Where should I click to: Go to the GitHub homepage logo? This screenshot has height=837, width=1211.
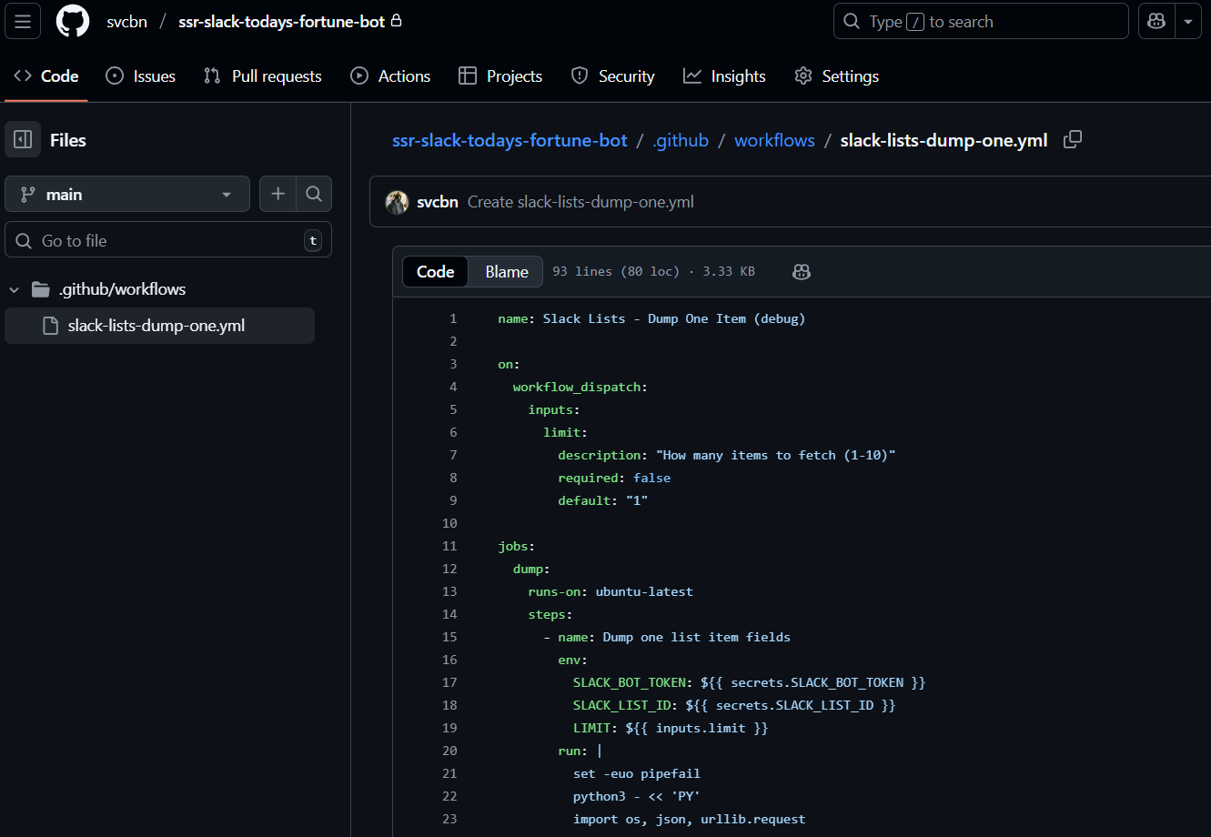(73, 21)
